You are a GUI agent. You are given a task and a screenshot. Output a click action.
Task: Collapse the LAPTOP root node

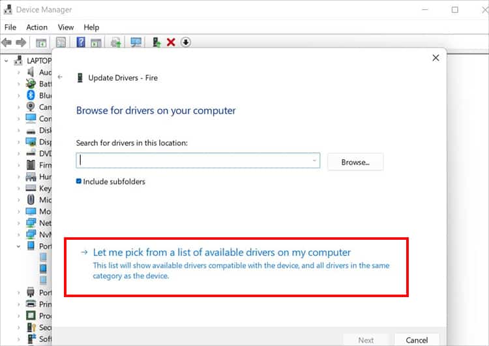click(x=7, y=61)
